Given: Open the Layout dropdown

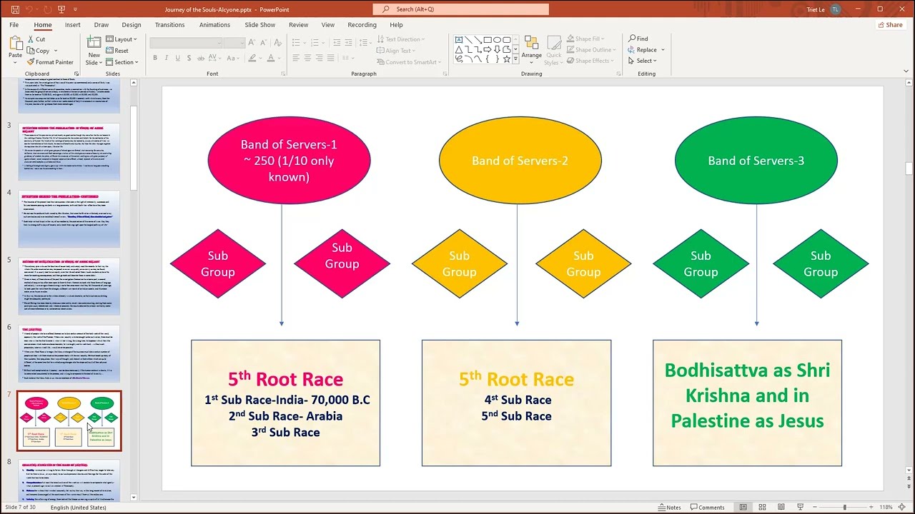Looking at the screenshot, I should click(122, 39).
